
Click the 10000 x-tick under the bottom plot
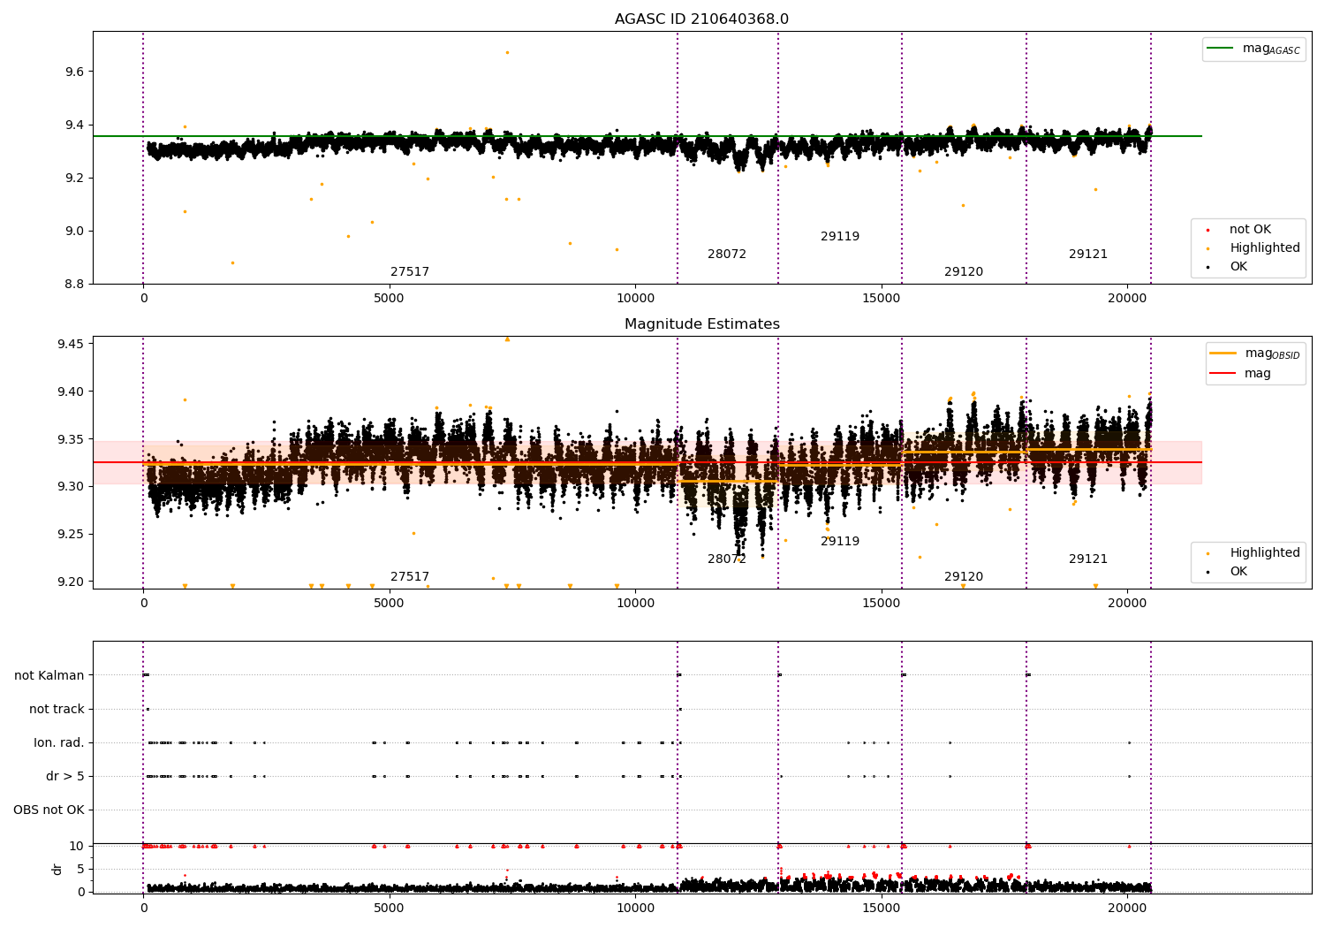point(635,908)
